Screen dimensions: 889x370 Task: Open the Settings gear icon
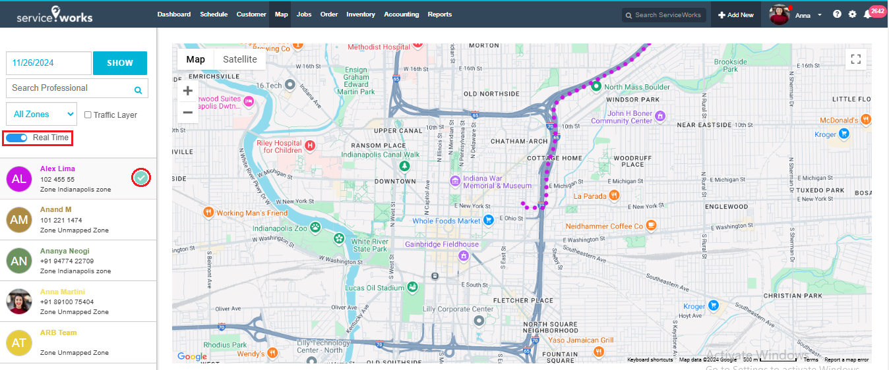(x=852, y=14)
